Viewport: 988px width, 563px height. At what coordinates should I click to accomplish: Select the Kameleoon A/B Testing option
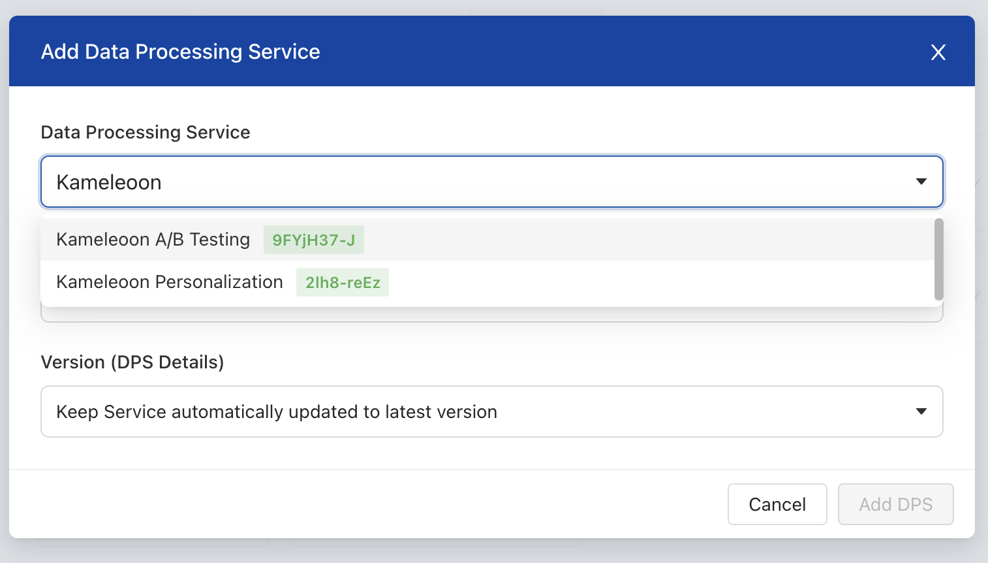click(153, 240)
